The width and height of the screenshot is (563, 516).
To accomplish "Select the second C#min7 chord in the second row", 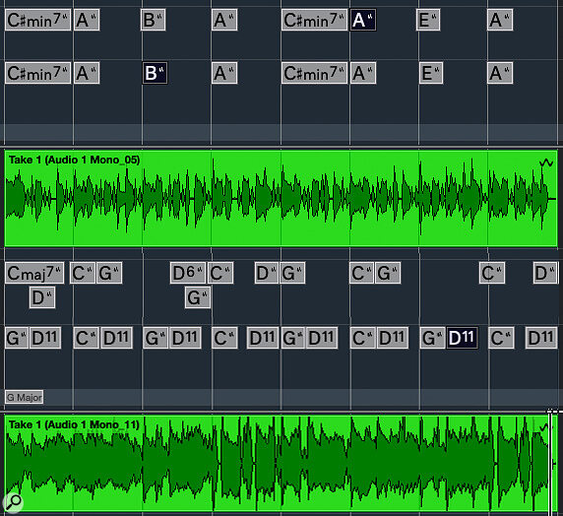I will 315,73.
